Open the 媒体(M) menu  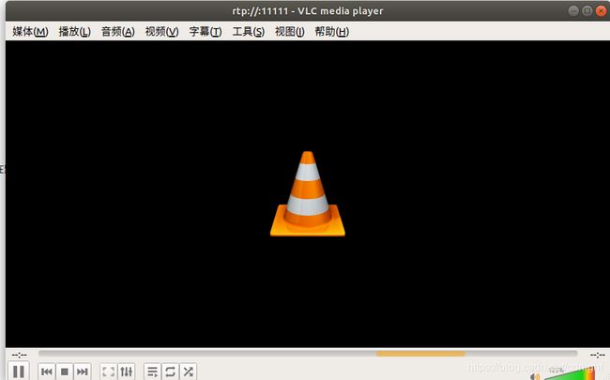coord(30,32)
